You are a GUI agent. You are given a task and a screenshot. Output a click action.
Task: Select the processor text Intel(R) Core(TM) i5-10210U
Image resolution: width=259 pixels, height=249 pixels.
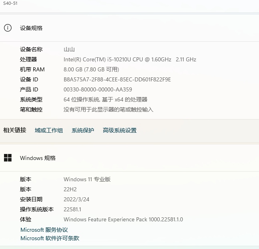pyautogui.click(x=97, y=59)
